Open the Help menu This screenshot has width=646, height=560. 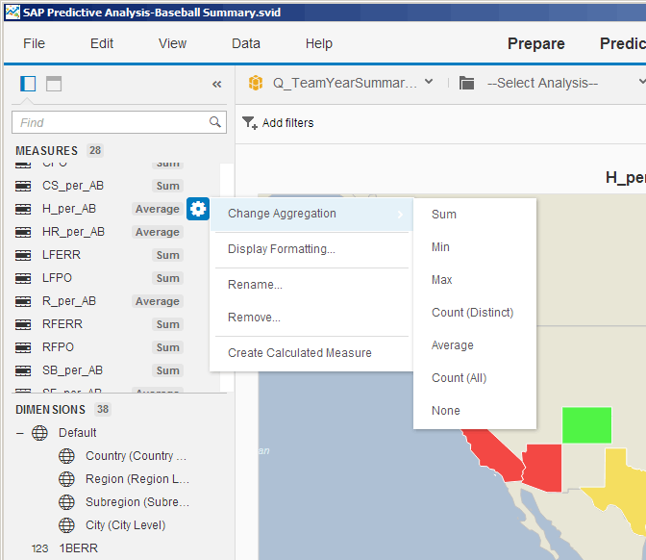click(x=319, y=43)
